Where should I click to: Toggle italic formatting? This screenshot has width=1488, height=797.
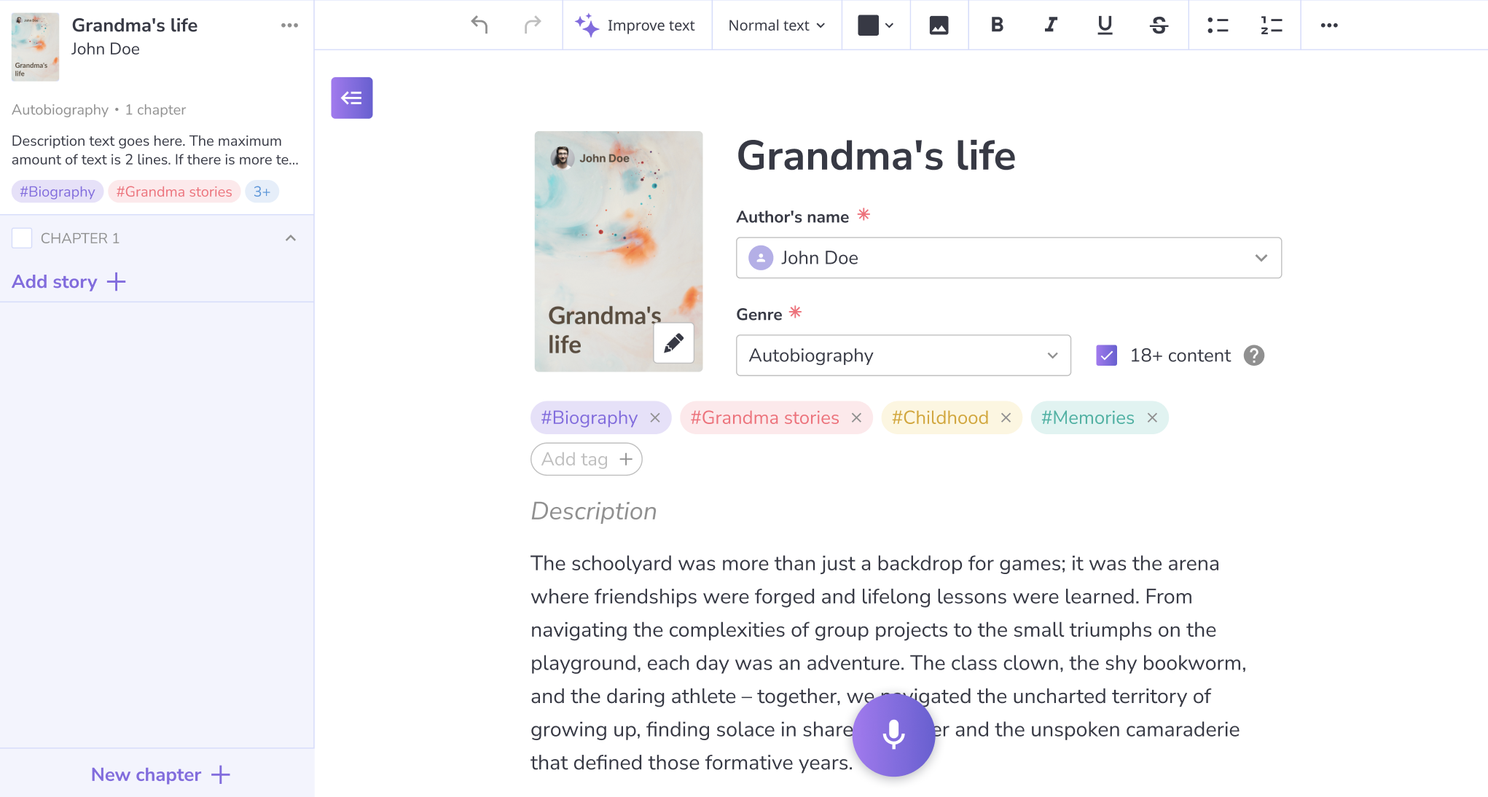click(x=1050, y=25)
